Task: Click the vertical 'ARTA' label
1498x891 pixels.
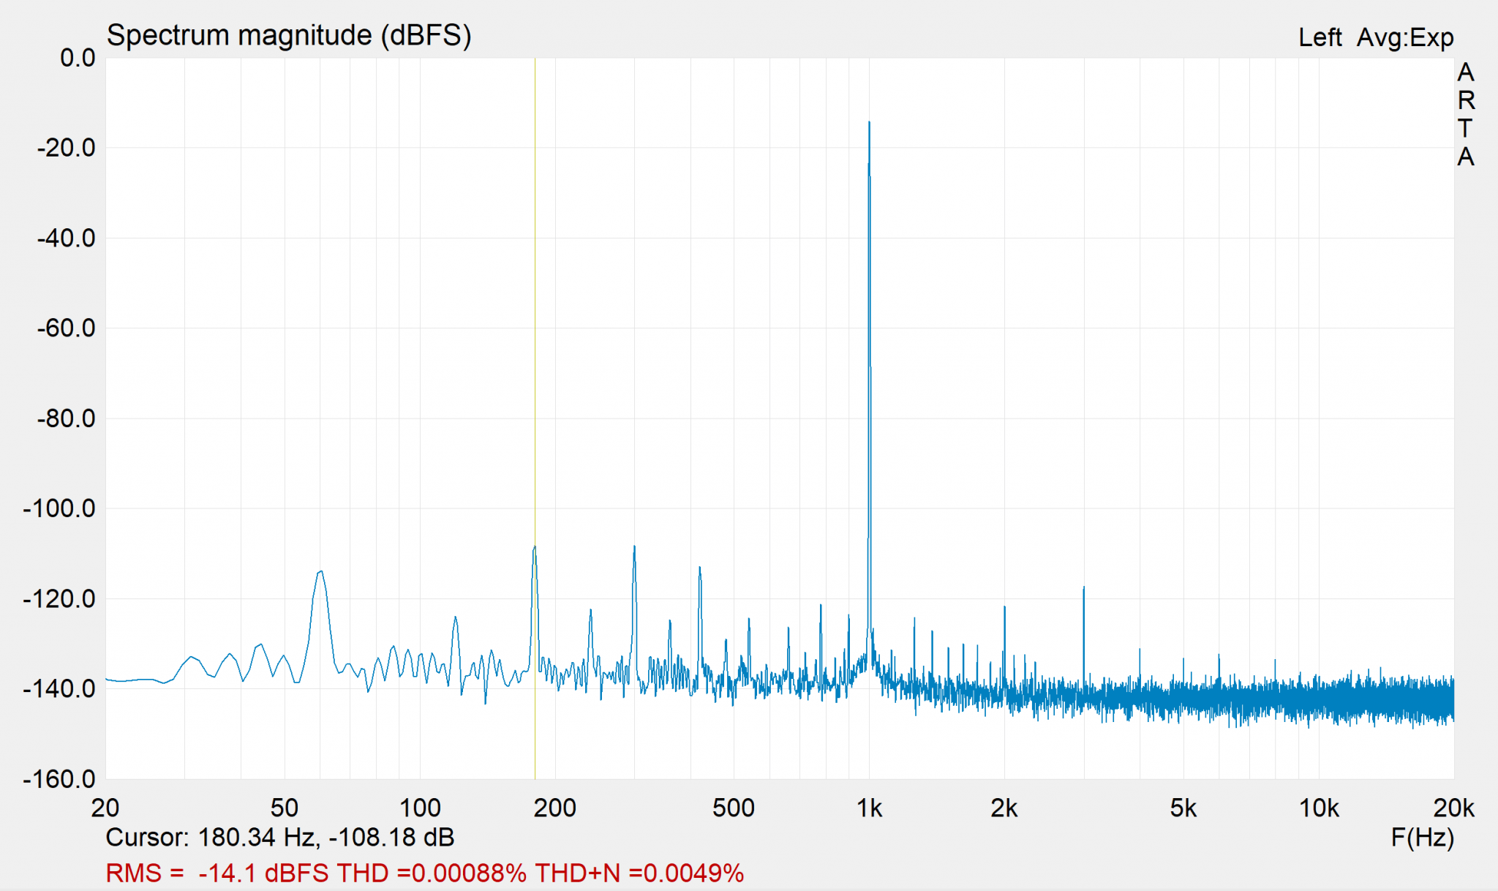Action: click(x=1466, y=114)
